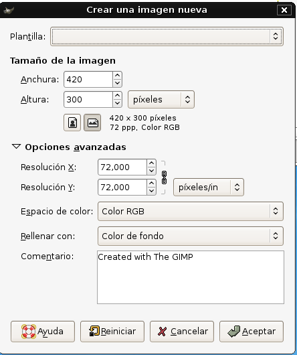The height and width of the screenshot is (355, 297).
Task: Decrease Altura with down arrow
Action: tap(117, 103)
